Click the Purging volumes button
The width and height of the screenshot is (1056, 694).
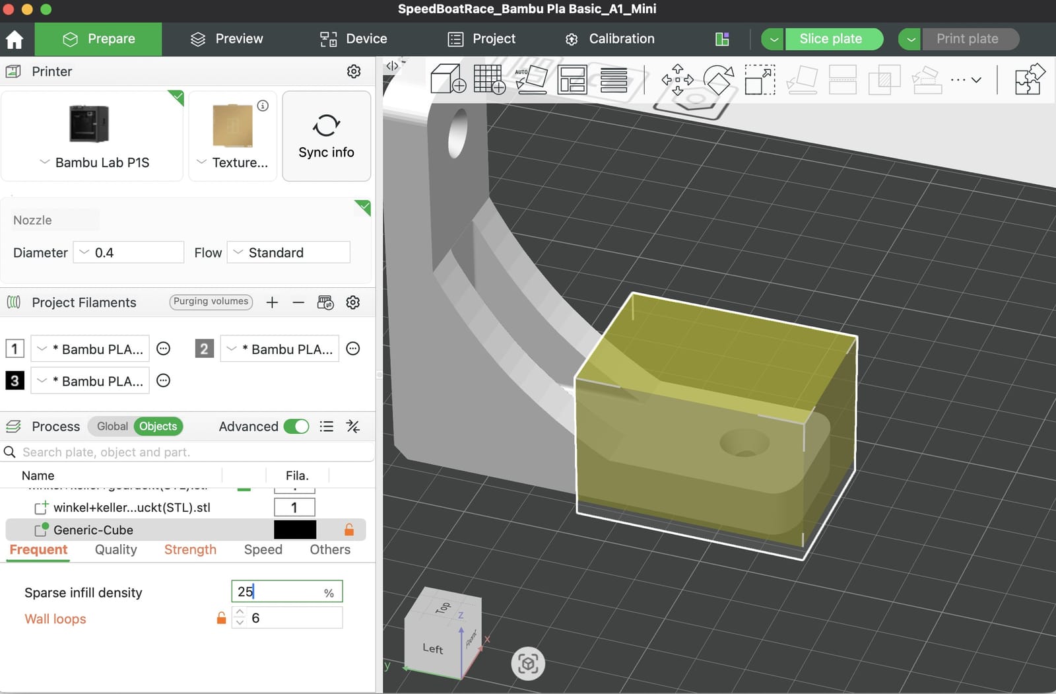211,302
